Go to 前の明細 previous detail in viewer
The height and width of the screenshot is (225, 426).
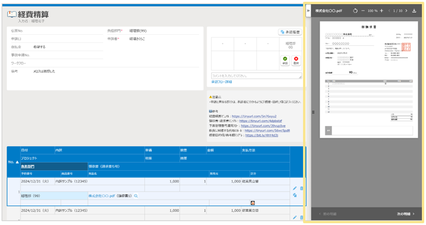point(328,214)
